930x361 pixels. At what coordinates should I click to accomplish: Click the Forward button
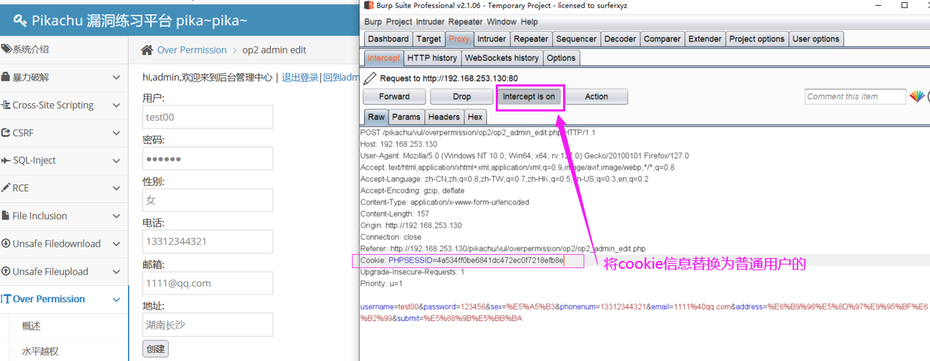coord(394,97)
